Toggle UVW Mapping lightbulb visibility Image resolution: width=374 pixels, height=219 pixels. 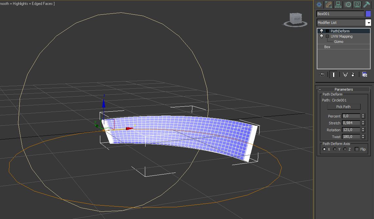click(x=322, y=36)
